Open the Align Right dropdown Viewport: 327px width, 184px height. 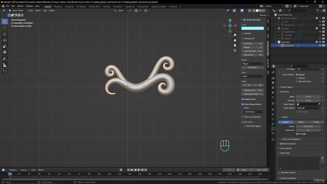coord(252,76)
